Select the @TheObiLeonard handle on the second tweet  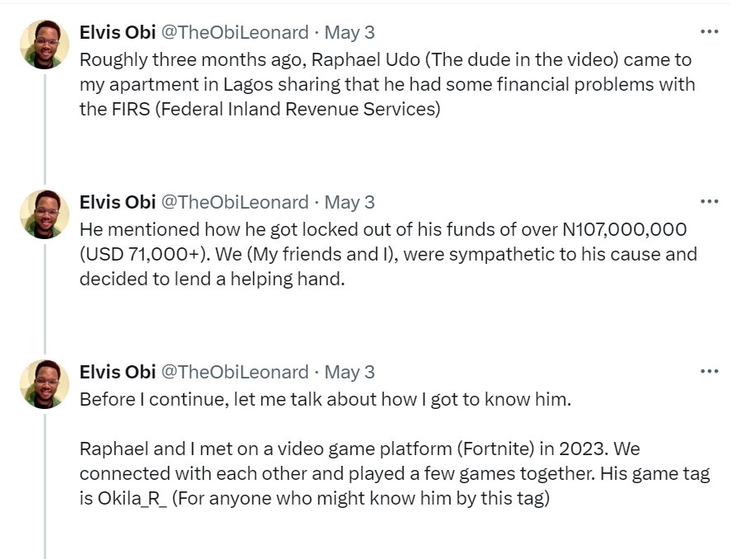[233, 202]
